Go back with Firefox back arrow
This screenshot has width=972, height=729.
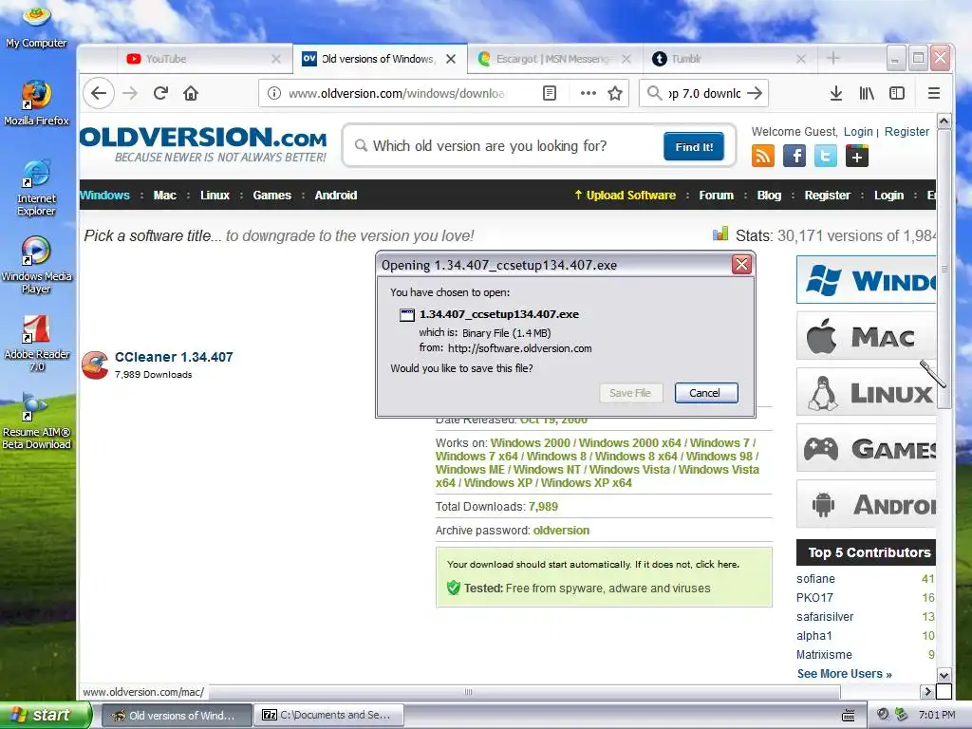coord(99,93)
